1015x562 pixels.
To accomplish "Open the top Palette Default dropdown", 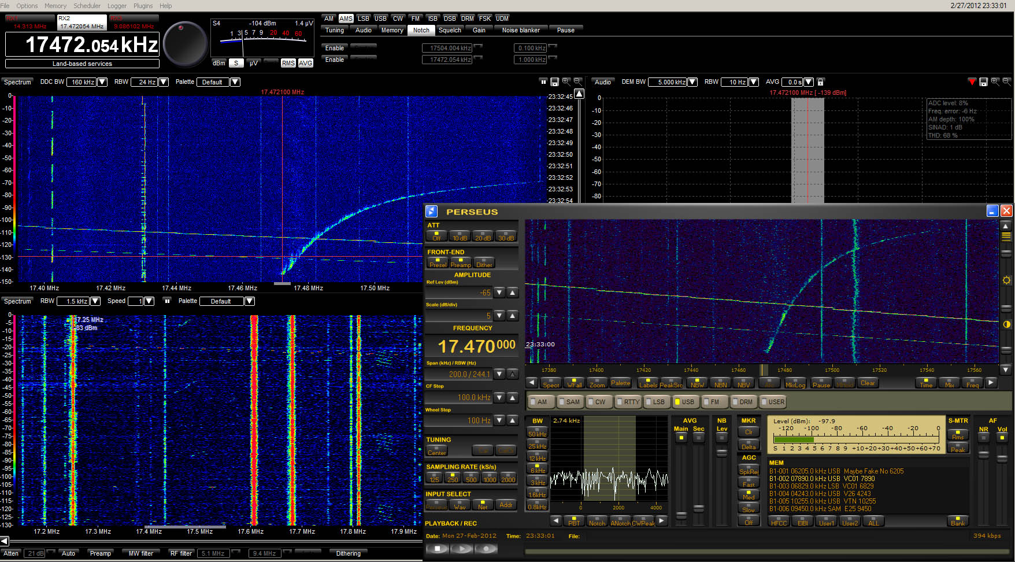I will coord(235,82).
